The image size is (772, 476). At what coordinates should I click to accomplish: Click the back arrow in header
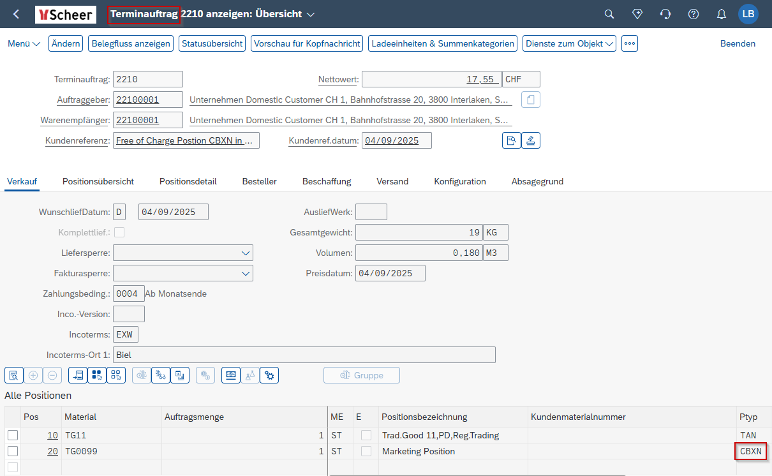[16, 14]
